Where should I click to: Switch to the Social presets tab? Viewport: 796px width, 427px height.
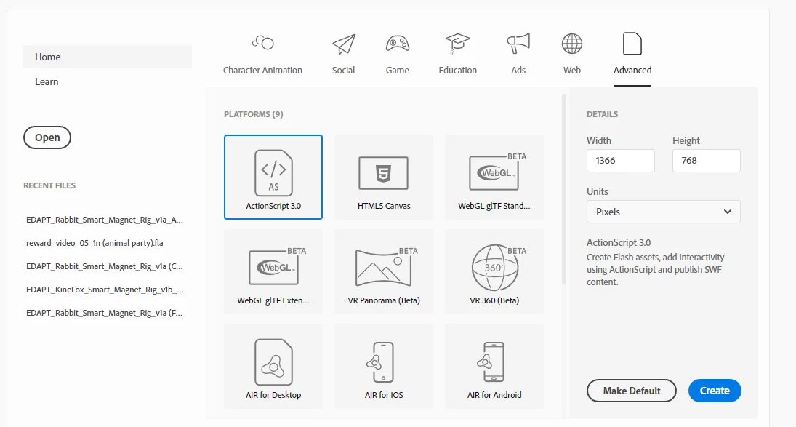(x=344, y=55)
